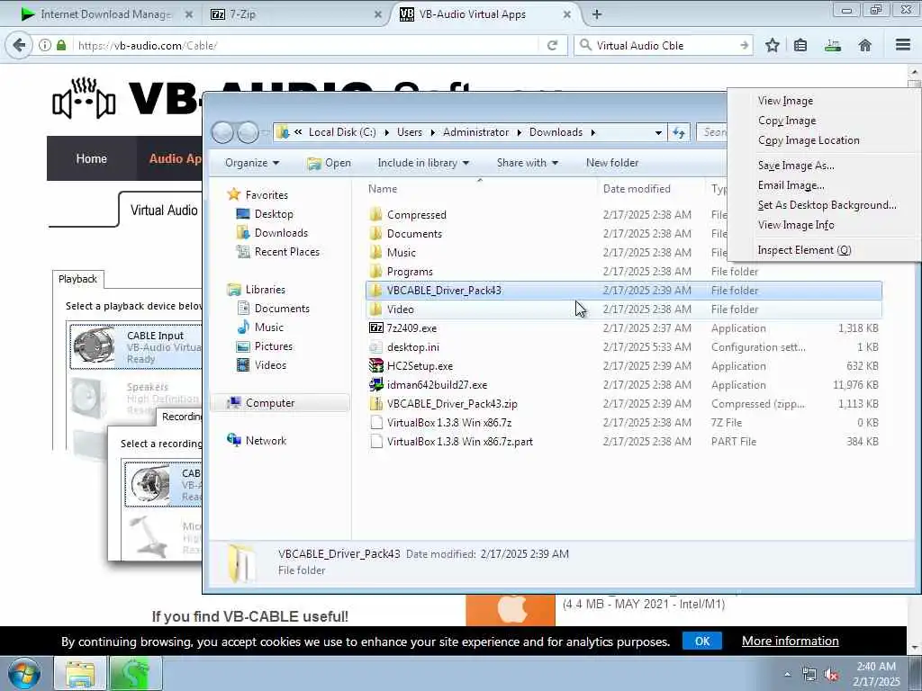The height and width of the screenshot is (691, 922).
Task: Expand arrow after Downloads in path
Action: click(x=592, y=133)
